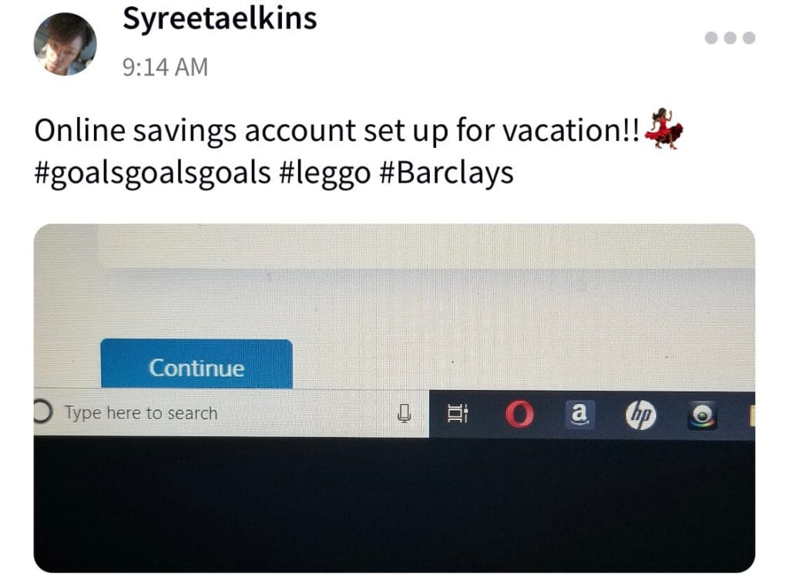Tap the red dancer emoji
Viewport: 789px width, 575px height.
click(x=663, y=129)
